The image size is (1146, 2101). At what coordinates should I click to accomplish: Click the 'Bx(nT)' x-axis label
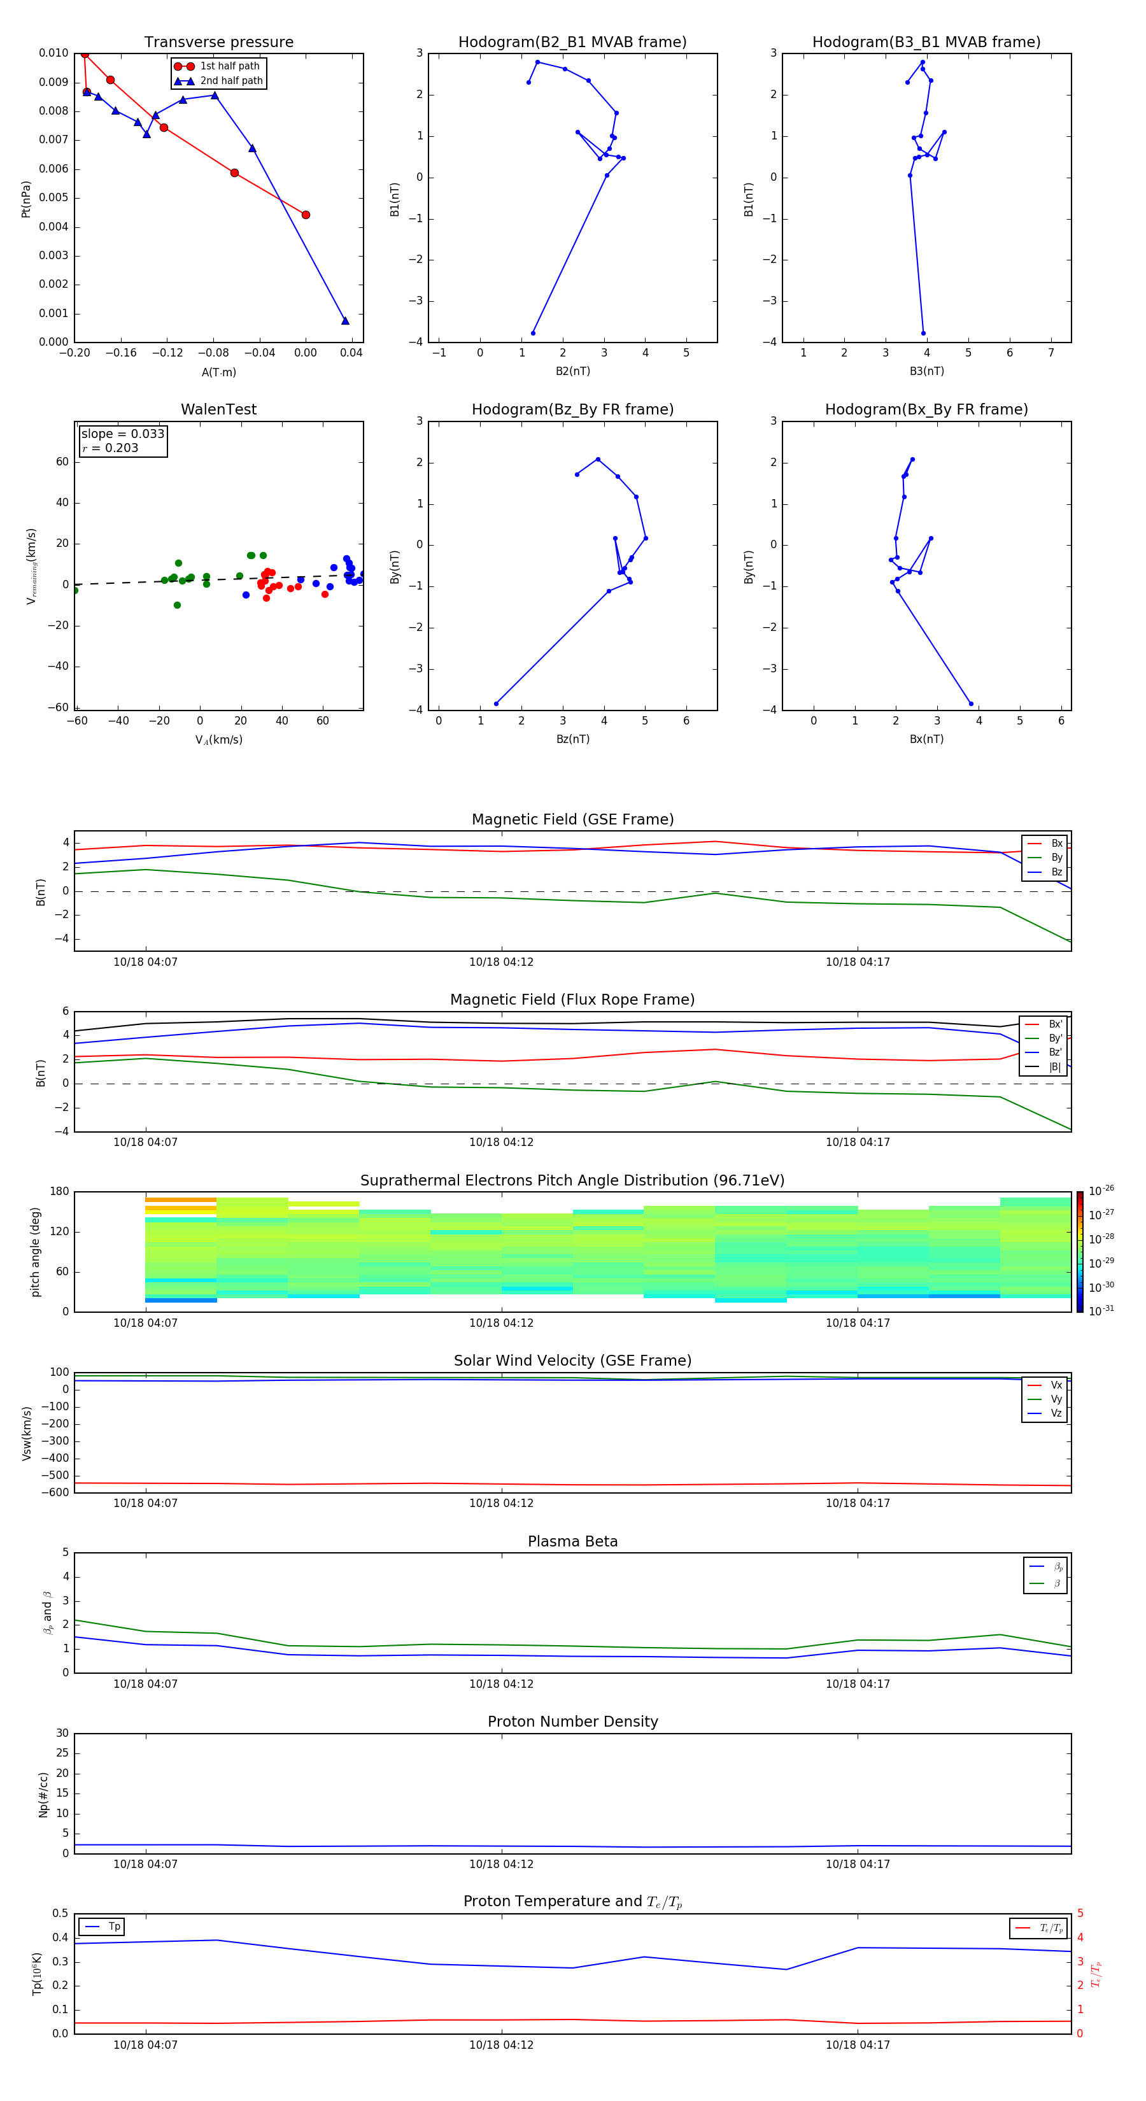[926, 739]
